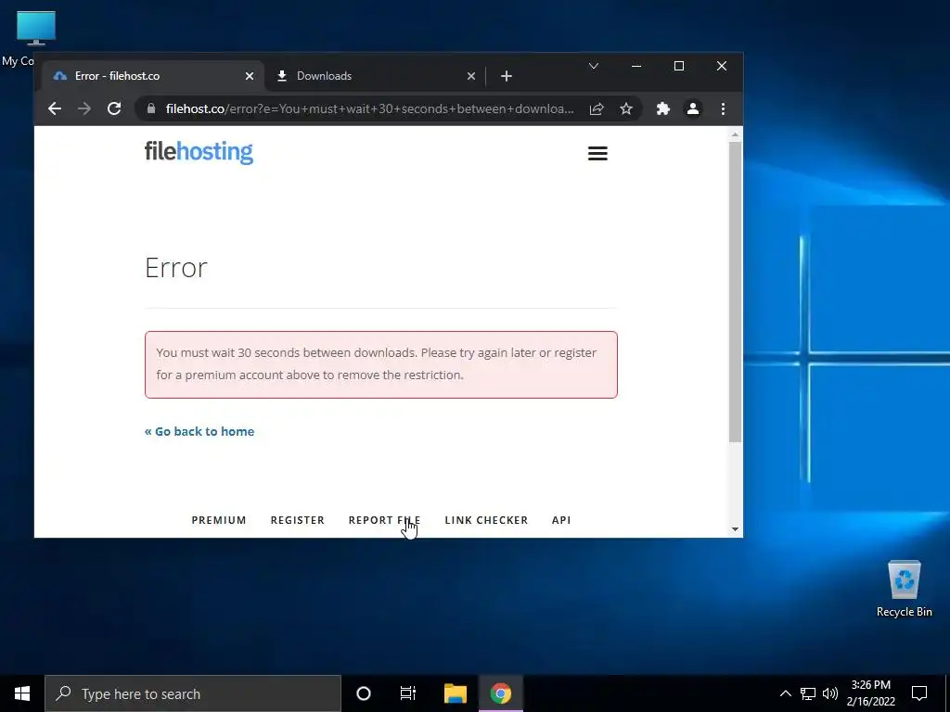The width and height of the screenshot is (950, 712).
Task: Open the Chrome extensions puzzle icon
Action: [x=662, y=109]
